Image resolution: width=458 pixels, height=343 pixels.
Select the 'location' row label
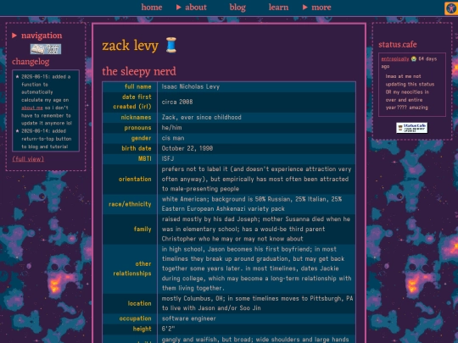[140, 304]
